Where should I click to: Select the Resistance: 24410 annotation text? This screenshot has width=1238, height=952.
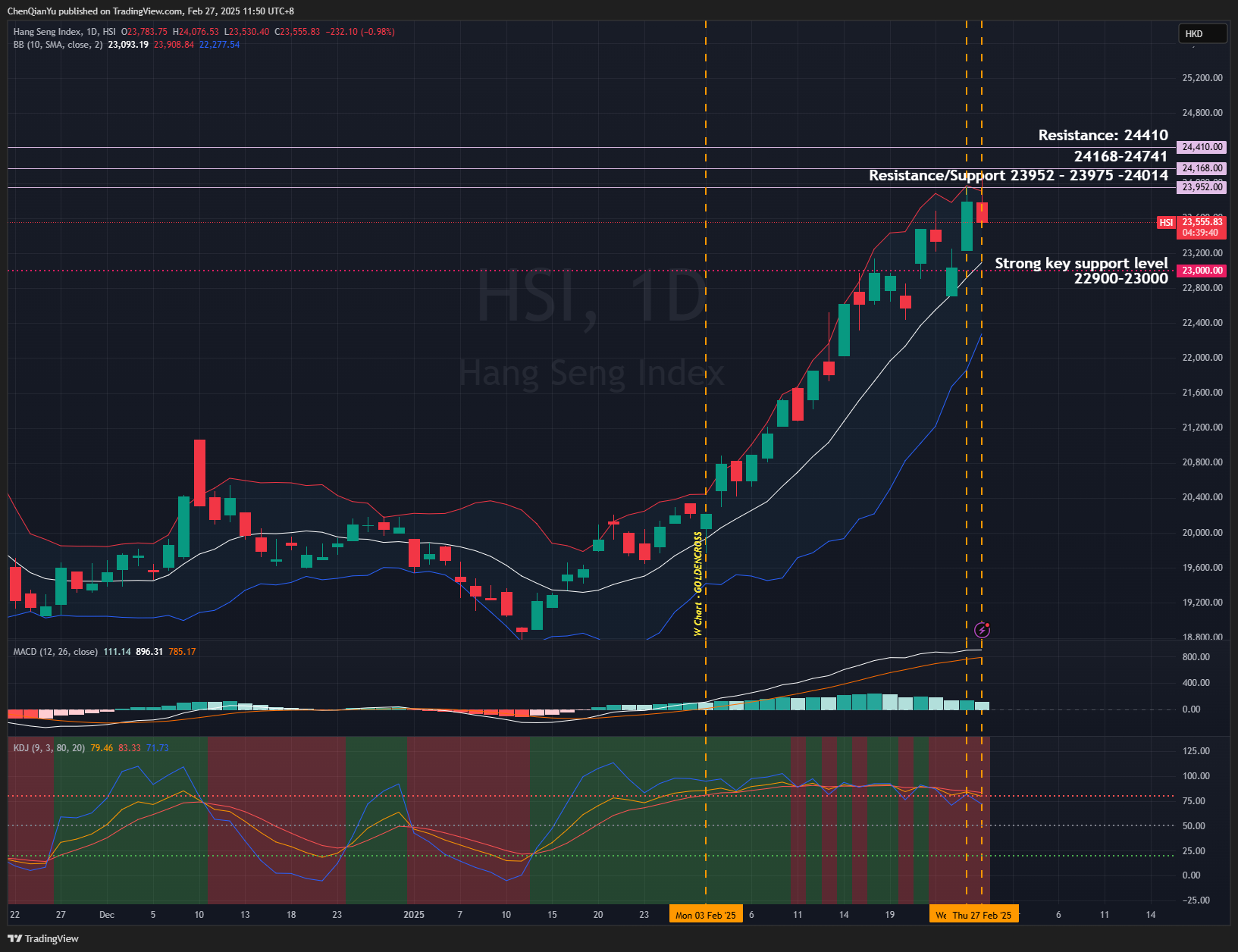pos(1103,136)
